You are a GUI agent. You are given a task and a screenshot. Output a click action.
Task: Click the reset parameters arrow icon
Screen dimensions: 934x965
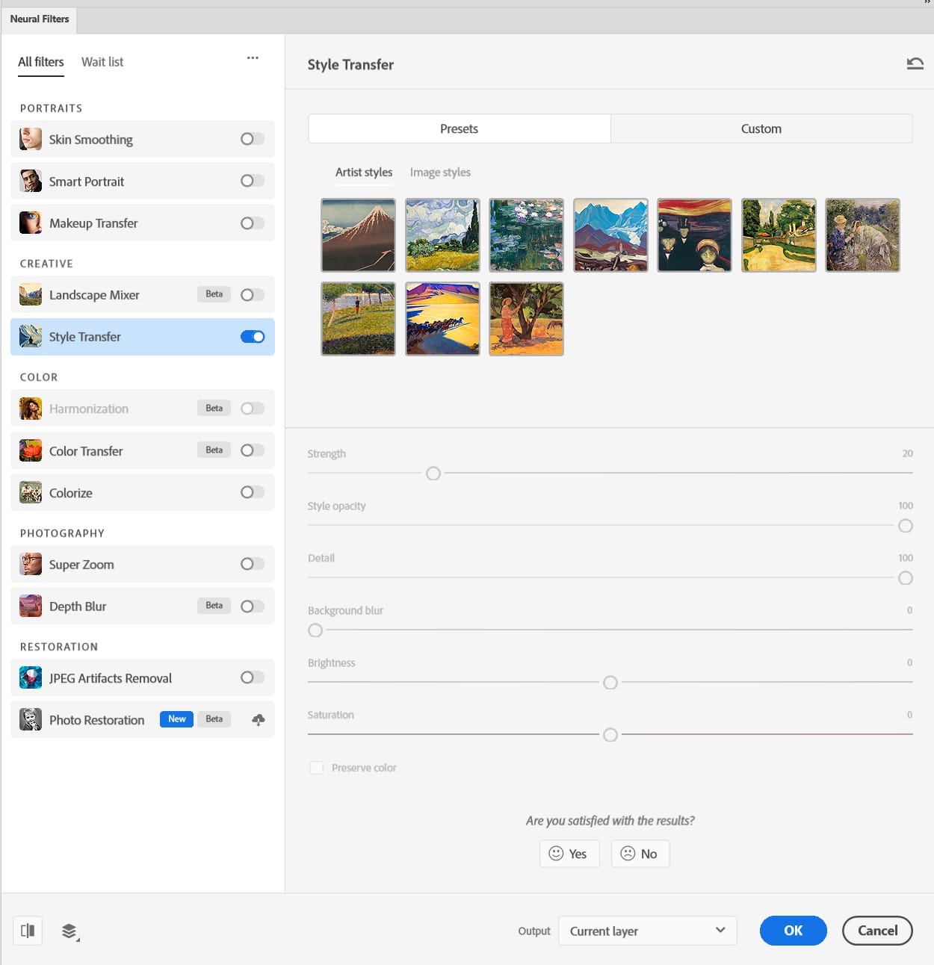click(915, 64)
